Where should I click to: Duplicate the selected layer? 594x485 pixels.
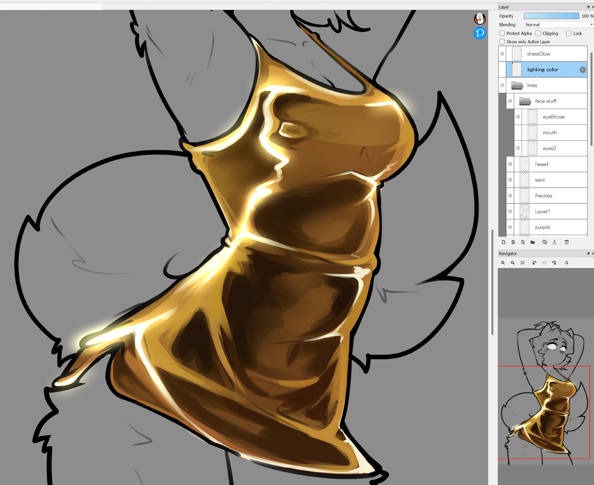(544, 242)
